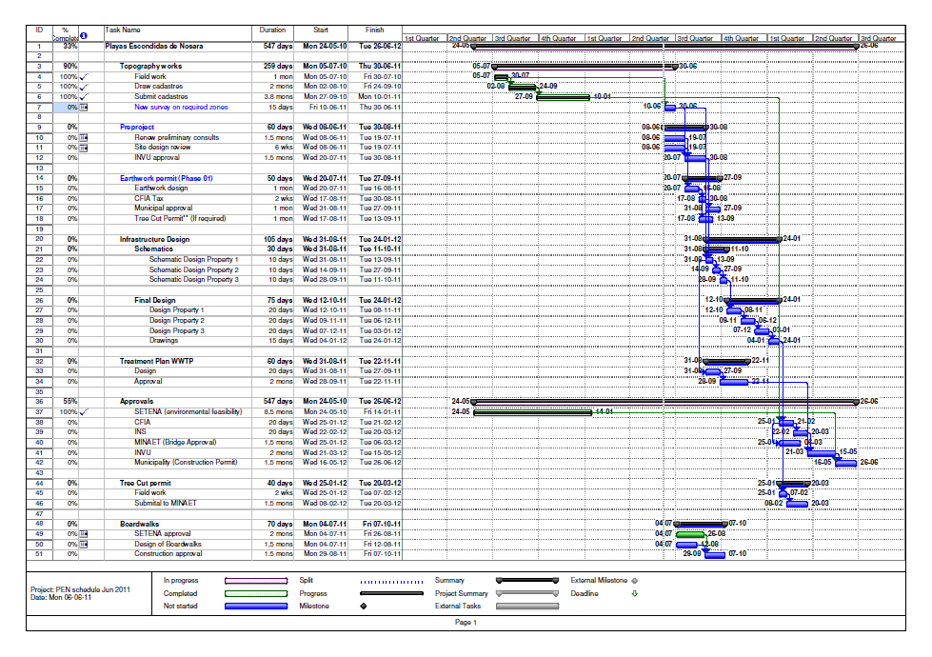Click the blue Gantt bar labeled 16-05 to 26-06
The width and height of the screenshot is (932, 657).
click(846, 463)
